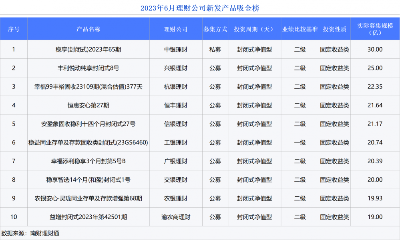Click company cell 渝农商理财
Image resolution: width=400 pixels, height=240 pixels.
[x=176, y=217]
